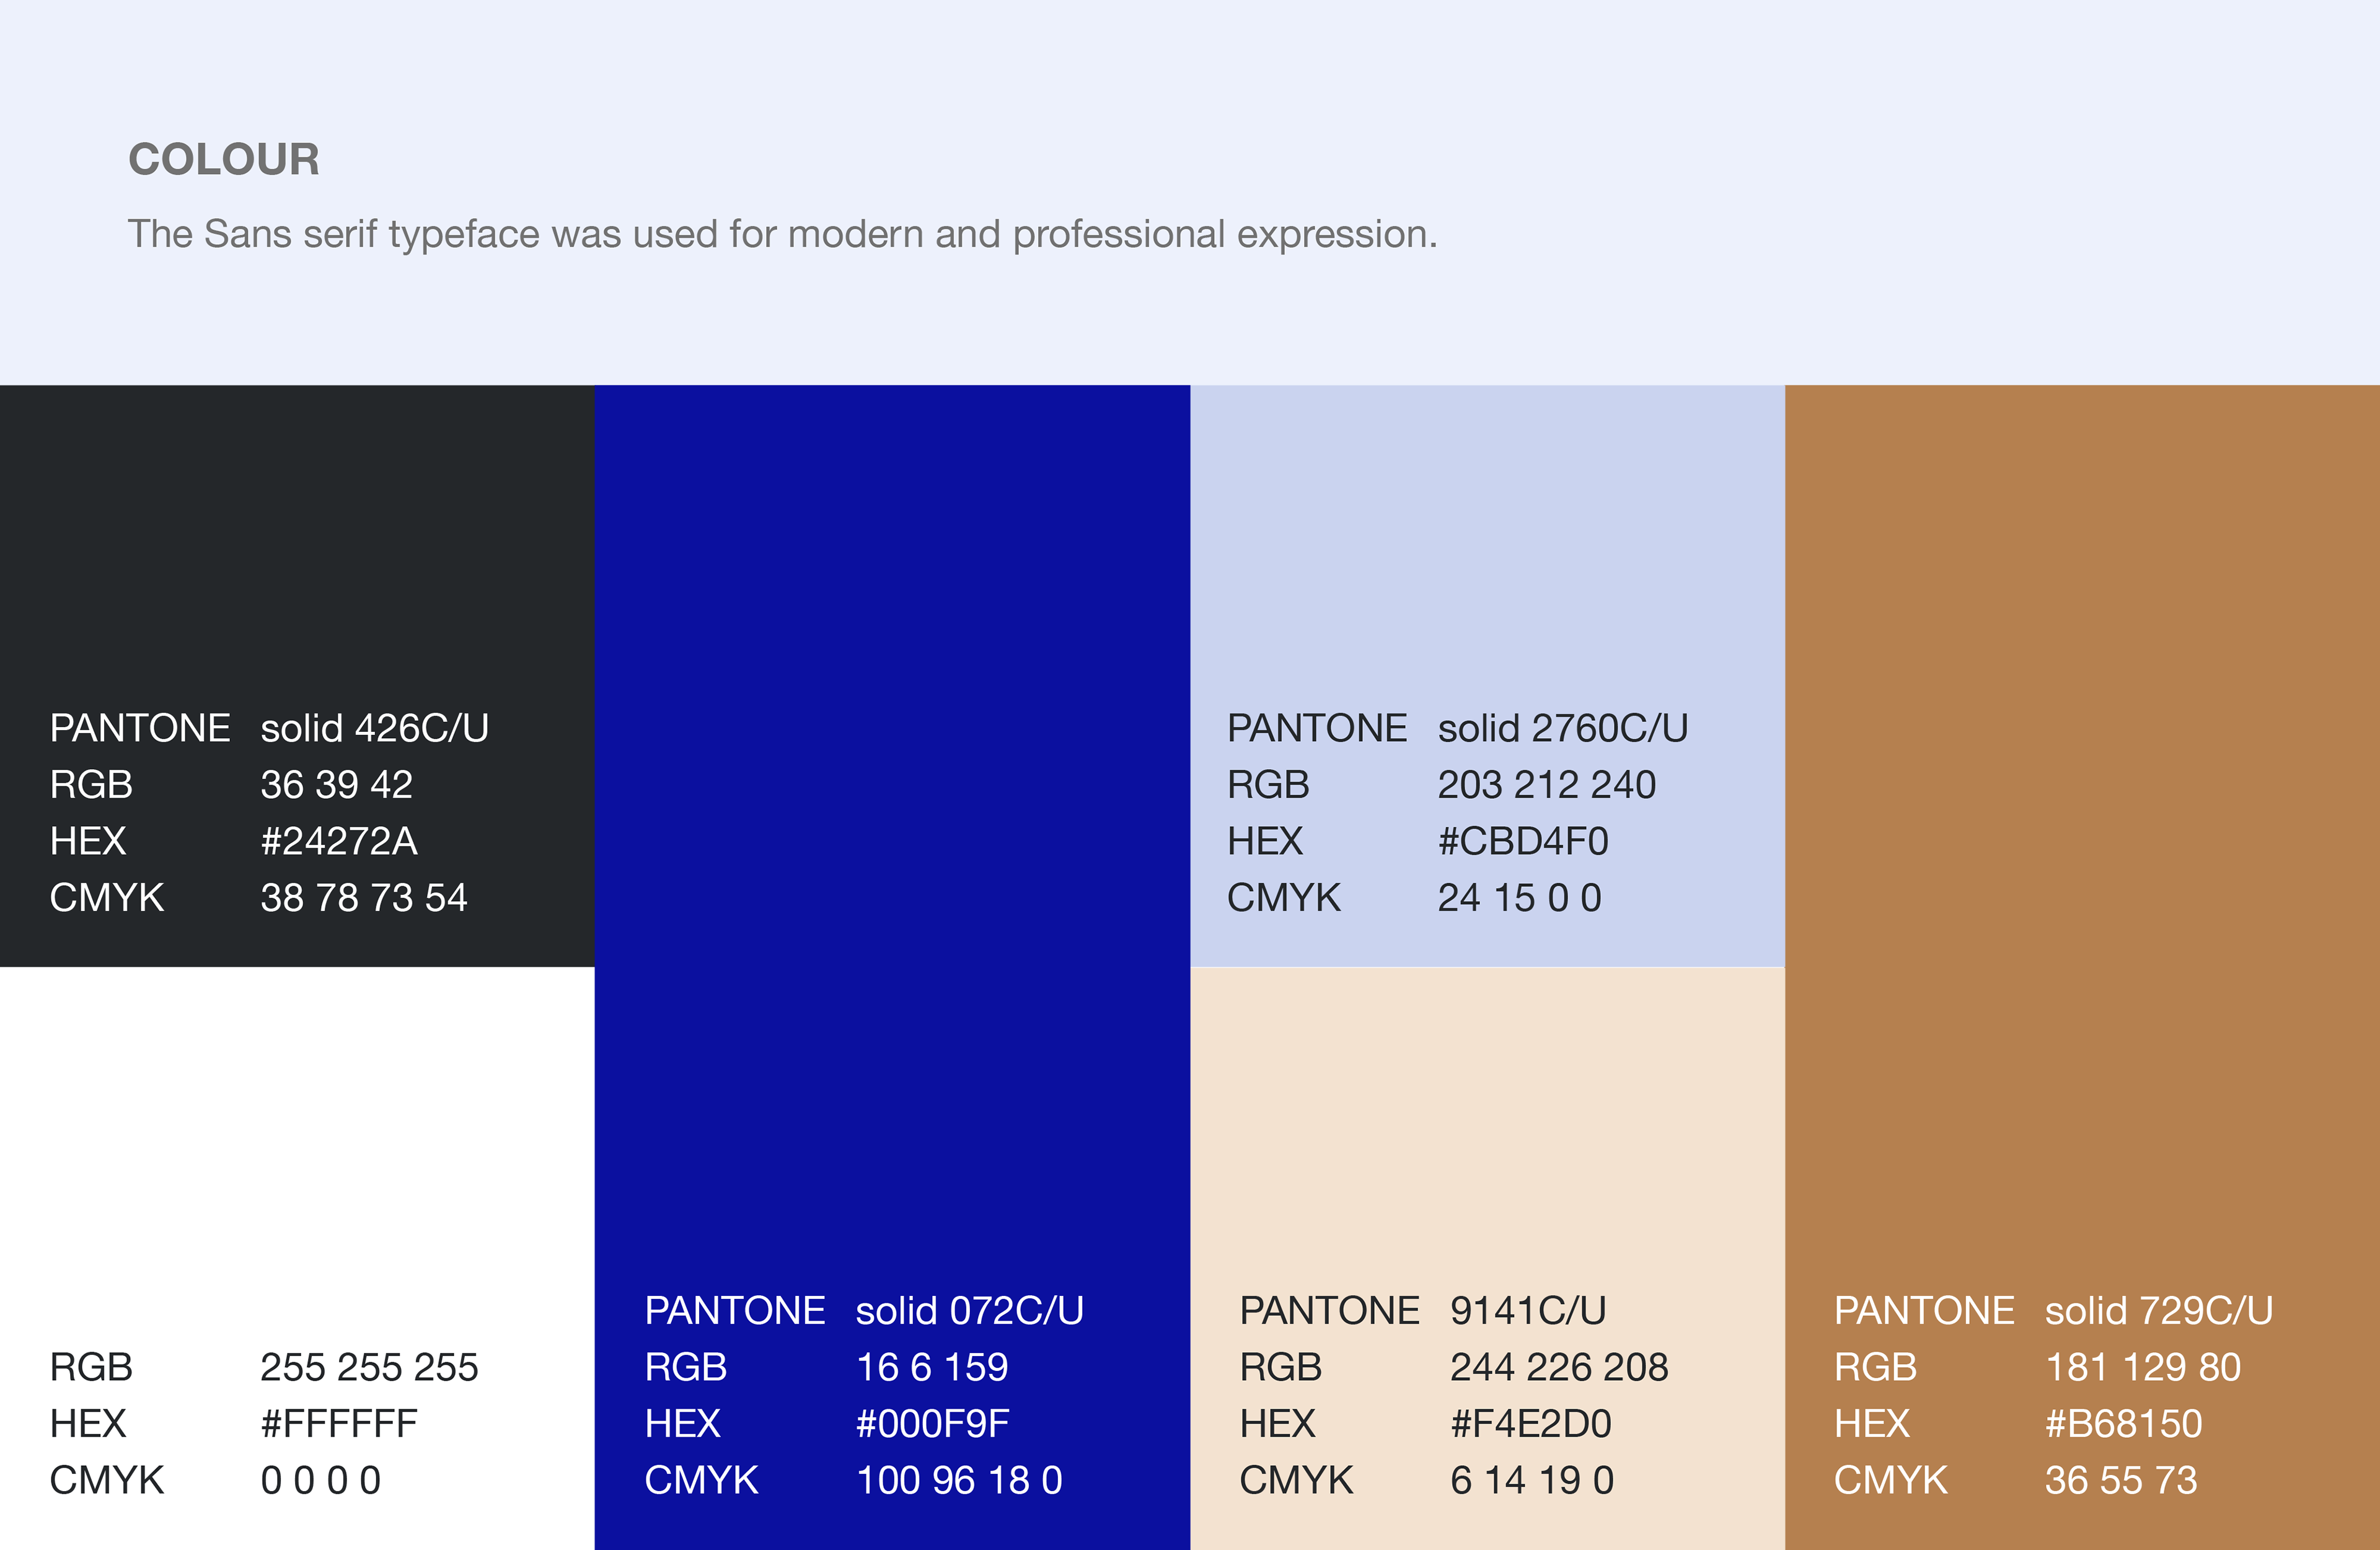The height and width of the screenshot is (1550, 2380).
Task: Select the deep blue 072C/U swatch
Action: point(892,967)
